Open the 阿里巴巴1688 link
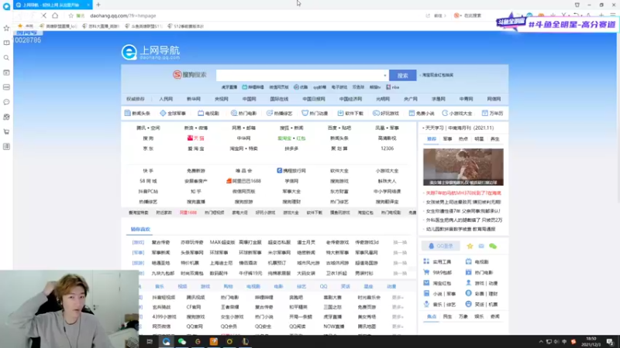 (243, 181)
